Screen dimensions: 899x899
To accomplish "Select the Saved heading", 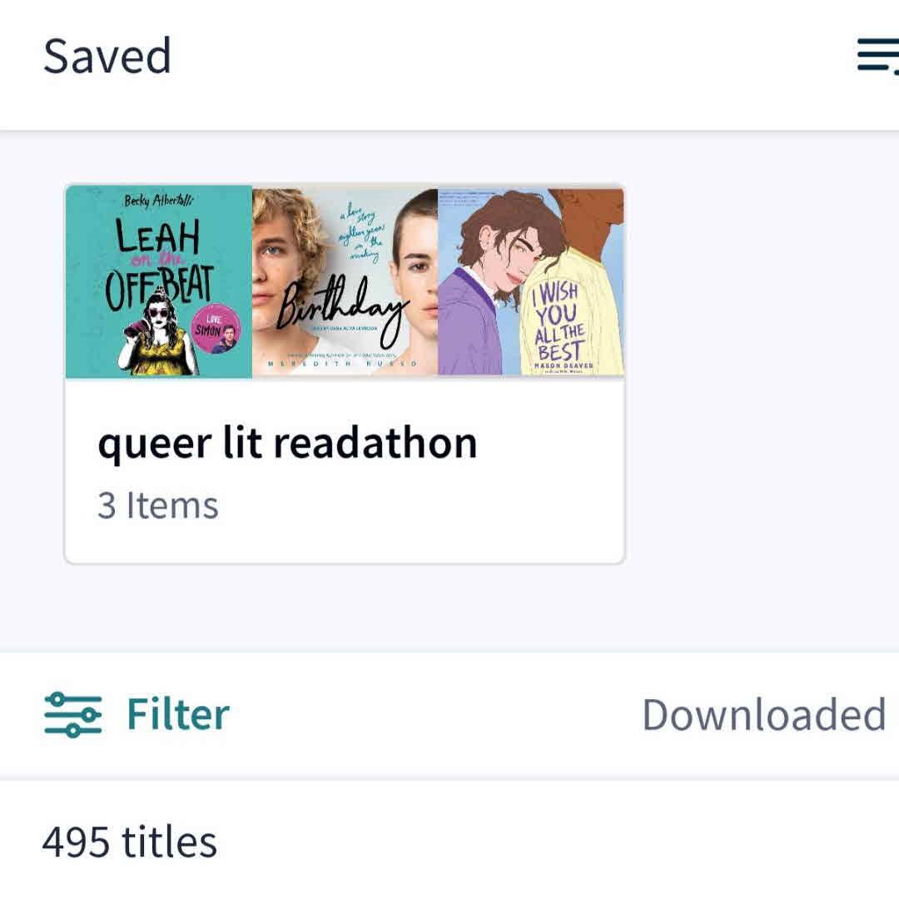I will (x=107, y=57).
